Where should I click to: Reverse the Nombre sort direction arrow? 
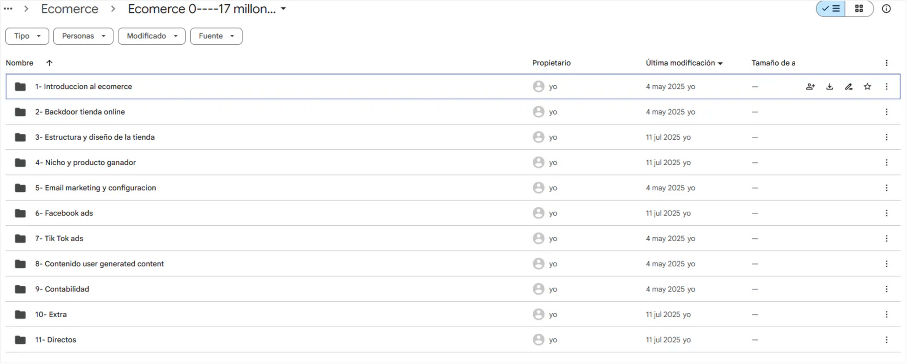(x=49, y=63)
